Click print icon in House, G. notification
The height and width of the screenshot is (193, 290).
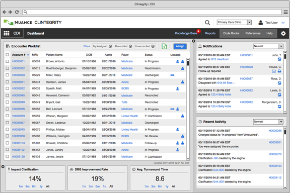[279, 71]
